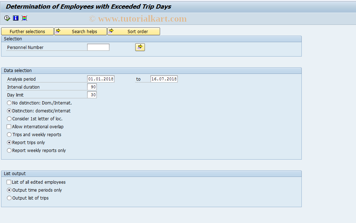The width and height of the screenshot is (356, 223).
Task: Click the Execute clock icon
Action: pos(7,18)
